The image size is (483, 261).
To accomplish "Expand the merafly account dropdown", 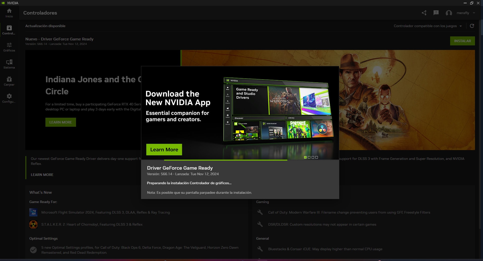I will pyautogui.click(x=474, y=13).
